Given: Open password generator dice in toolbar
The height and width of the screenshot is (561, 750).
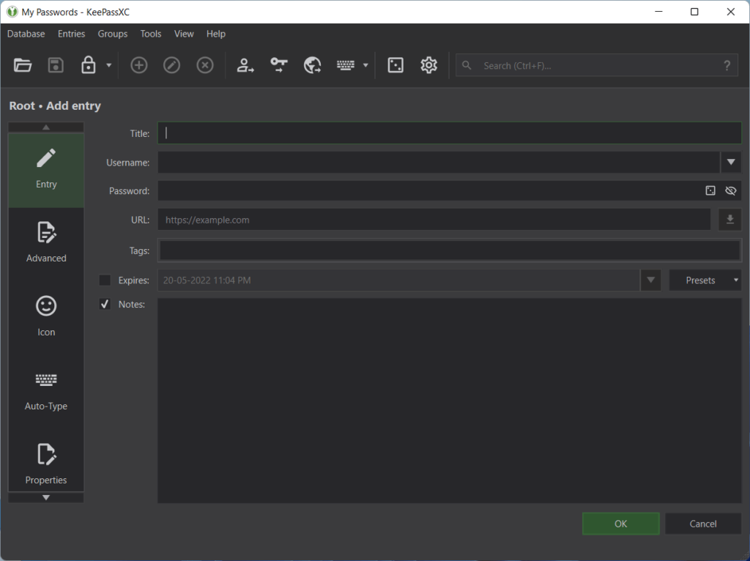Looking at the screenshot, I should point(396,65).
